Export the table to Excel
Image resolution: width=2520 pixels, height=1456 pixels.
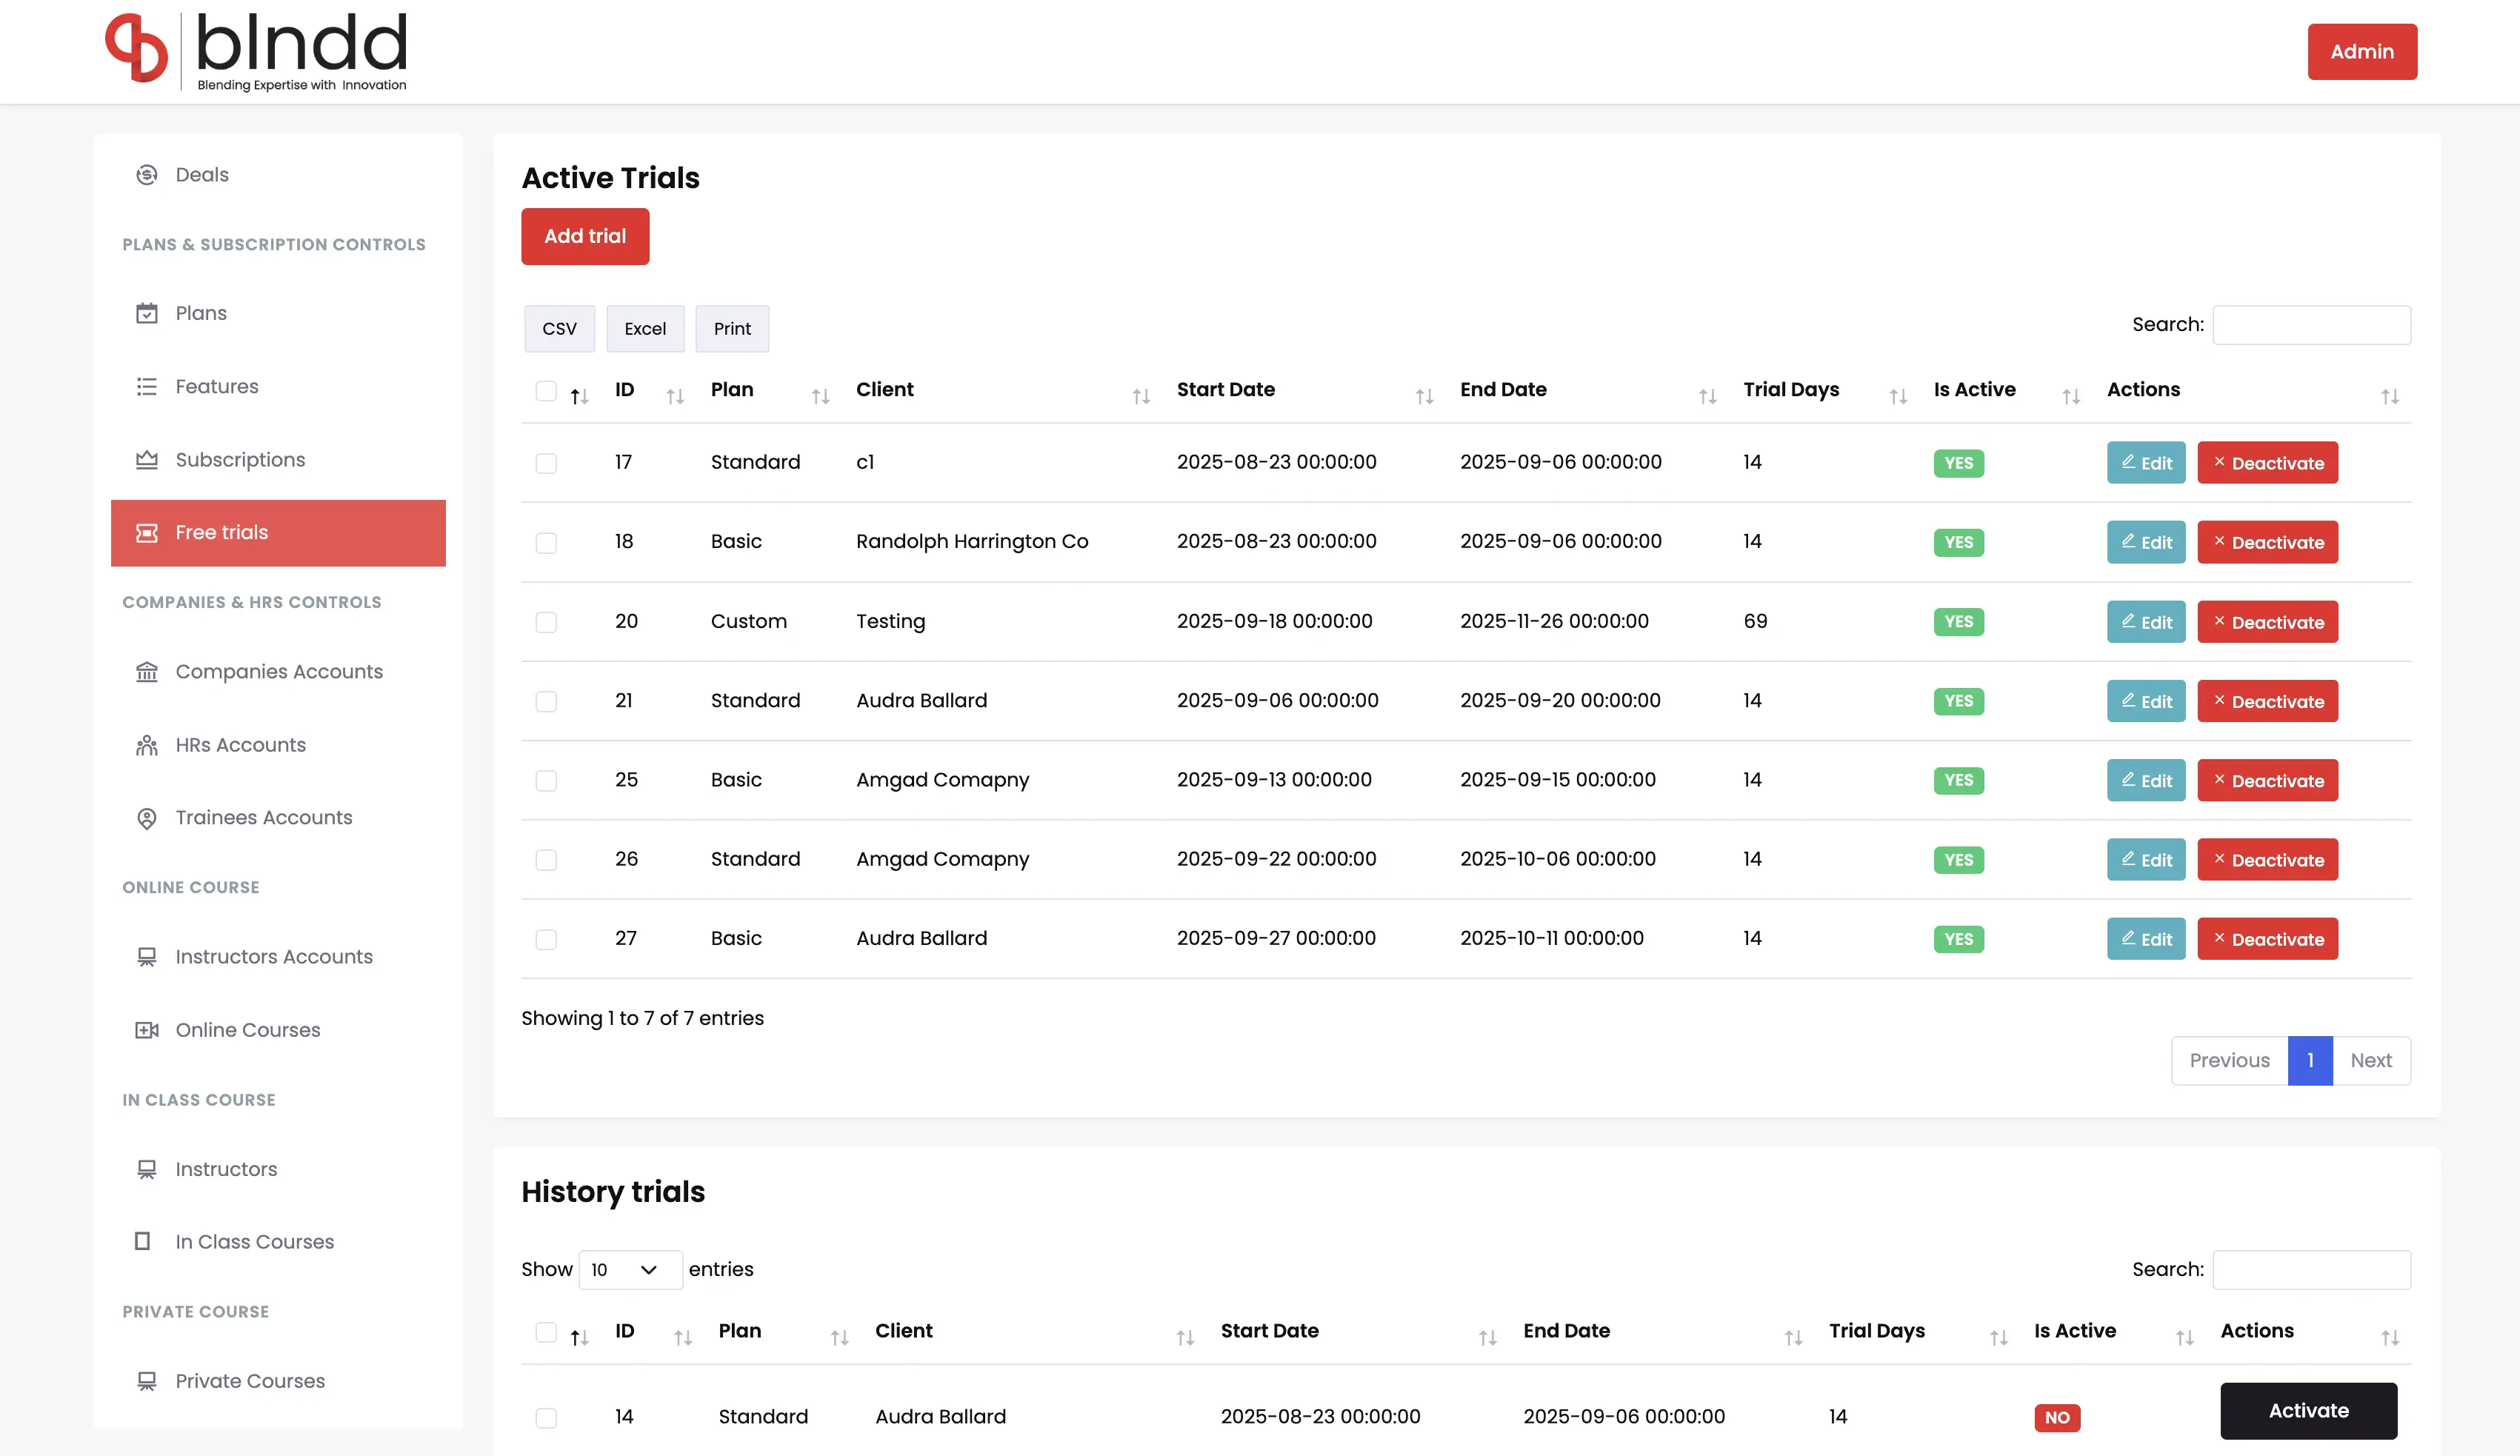[x=645, y=329]
